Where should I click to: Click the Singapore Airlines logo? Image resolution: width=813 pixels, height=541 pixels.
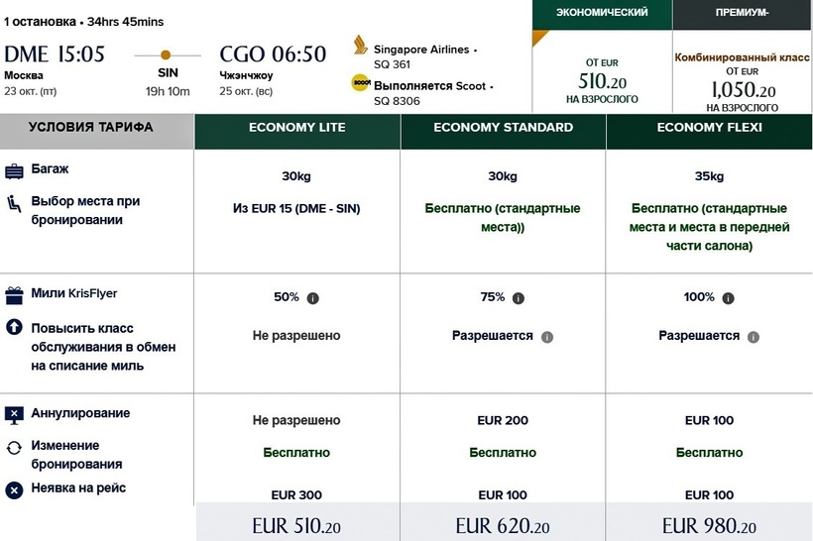[x=361, y=47]
